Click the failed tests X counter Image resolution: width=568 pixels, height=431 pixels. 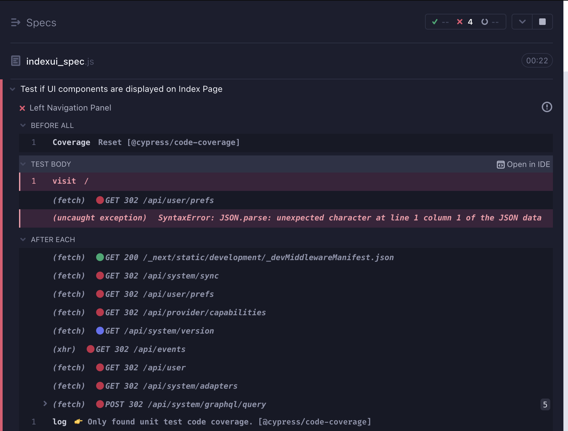coord(465,22)
